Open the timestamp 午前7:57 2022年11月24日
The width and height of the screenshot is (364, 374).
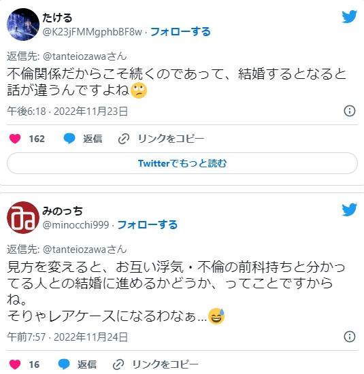point(67,337)
